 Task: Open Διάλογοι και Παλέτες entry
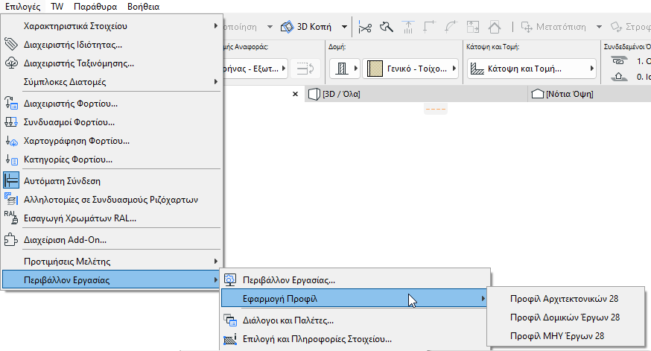[x=355, y=320]
